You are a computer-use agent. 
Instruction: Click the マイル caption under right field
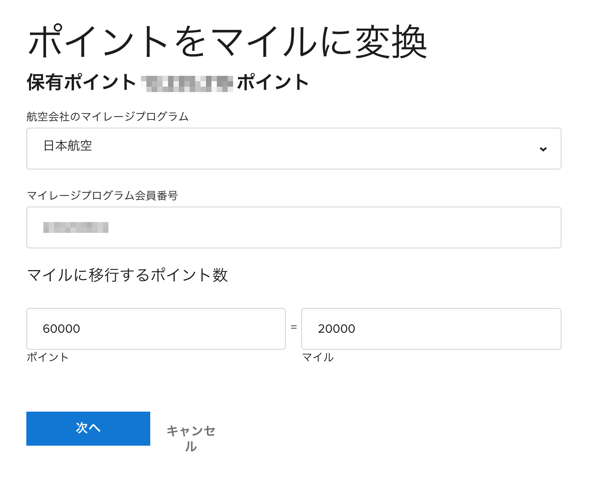318,357
